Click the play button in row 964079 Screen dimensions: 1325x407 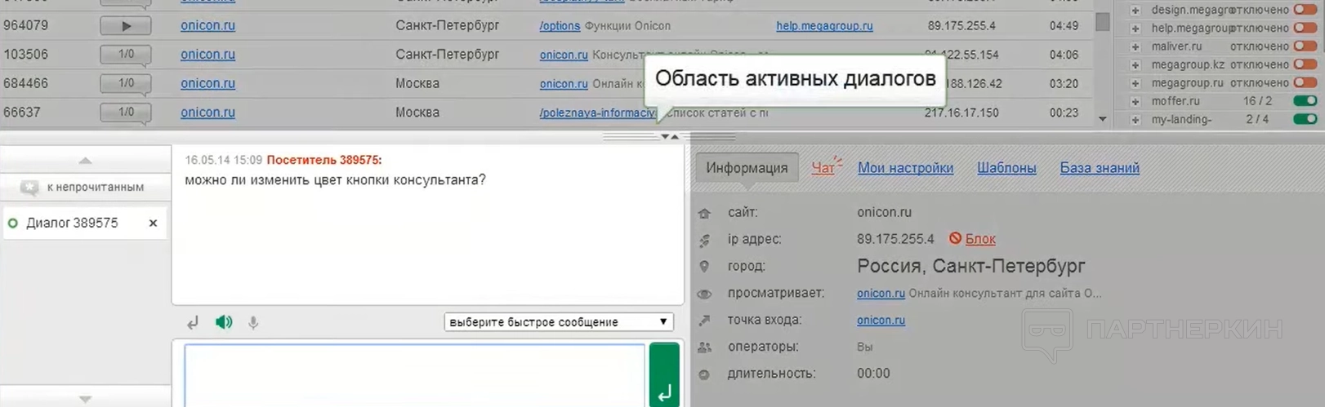coord(126,26)
